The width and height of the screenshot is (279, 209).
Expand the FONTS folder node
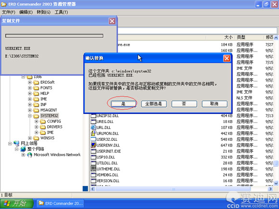click(x=30, y=88)
